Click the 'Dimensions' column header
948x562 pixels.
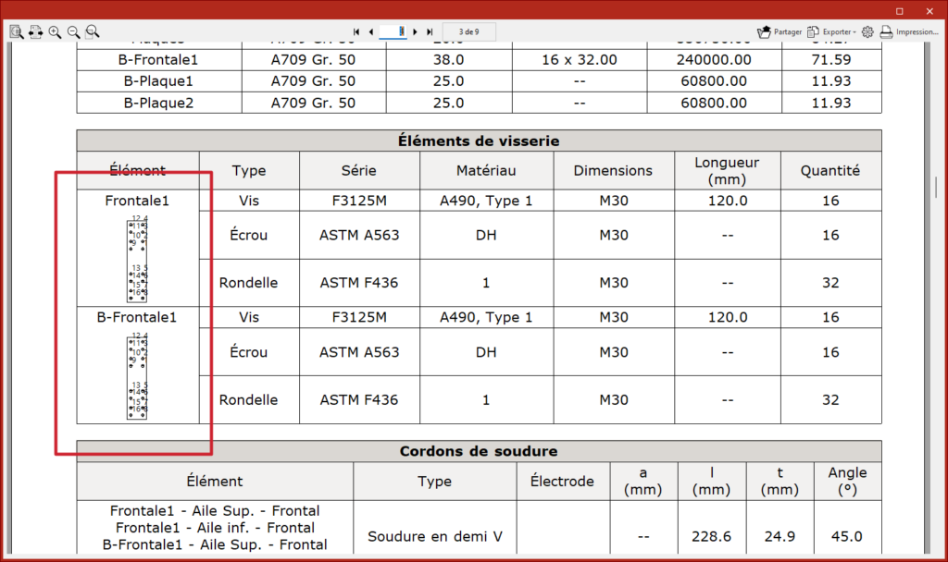[x=613, y=170]
